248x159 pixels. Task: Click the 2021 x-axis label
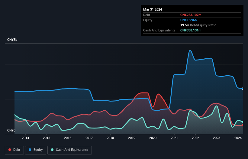pos(174,138)
